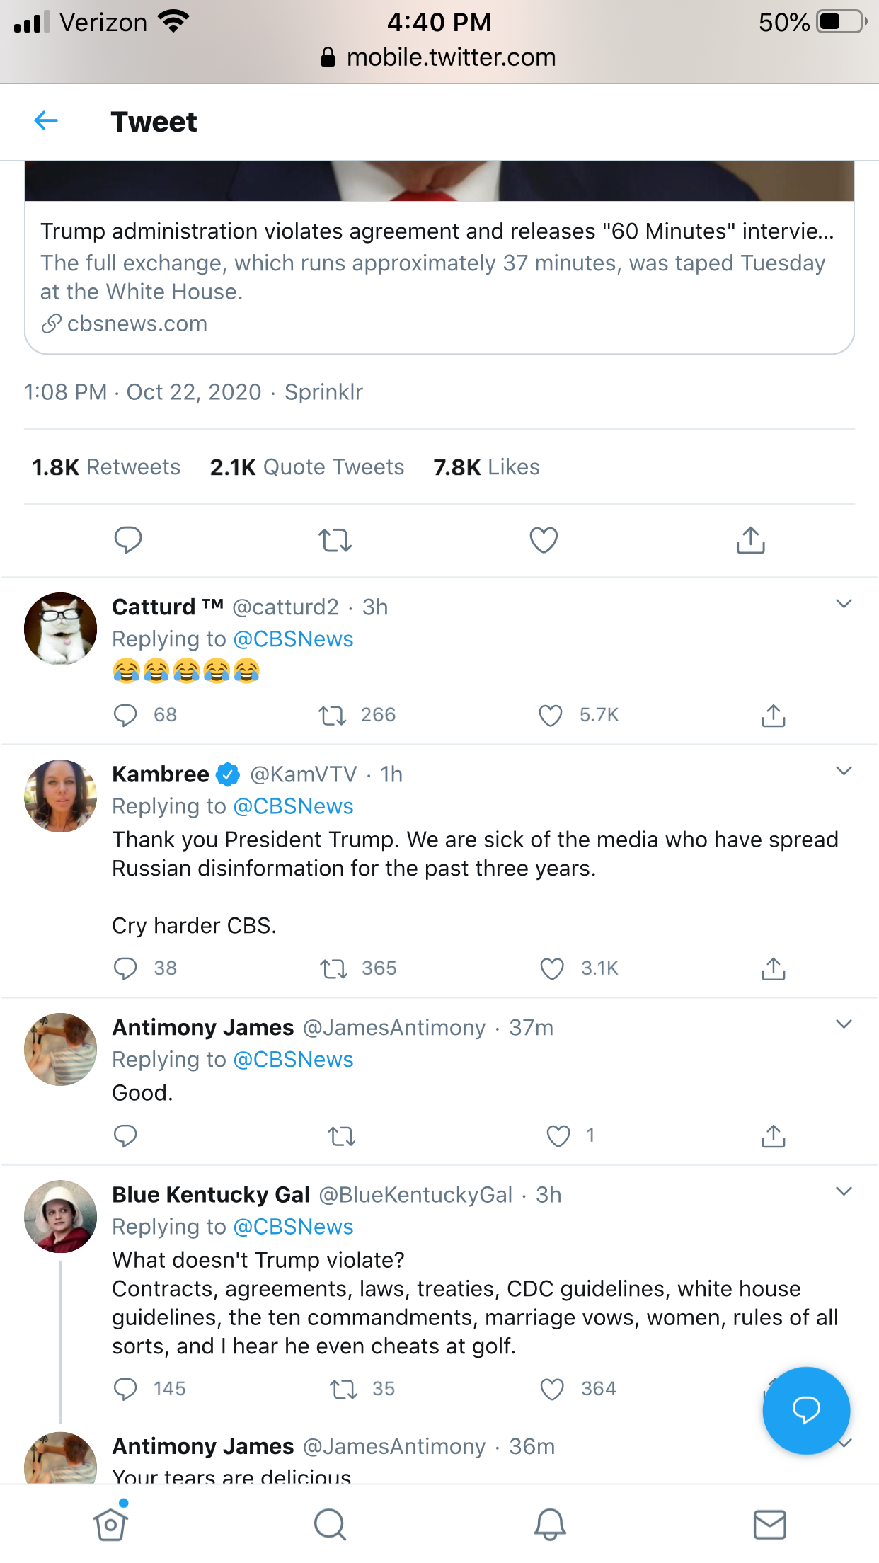This screenshot has width=879, height=1563.
Task: Share the main CBS News tweet
Action: 750,540
